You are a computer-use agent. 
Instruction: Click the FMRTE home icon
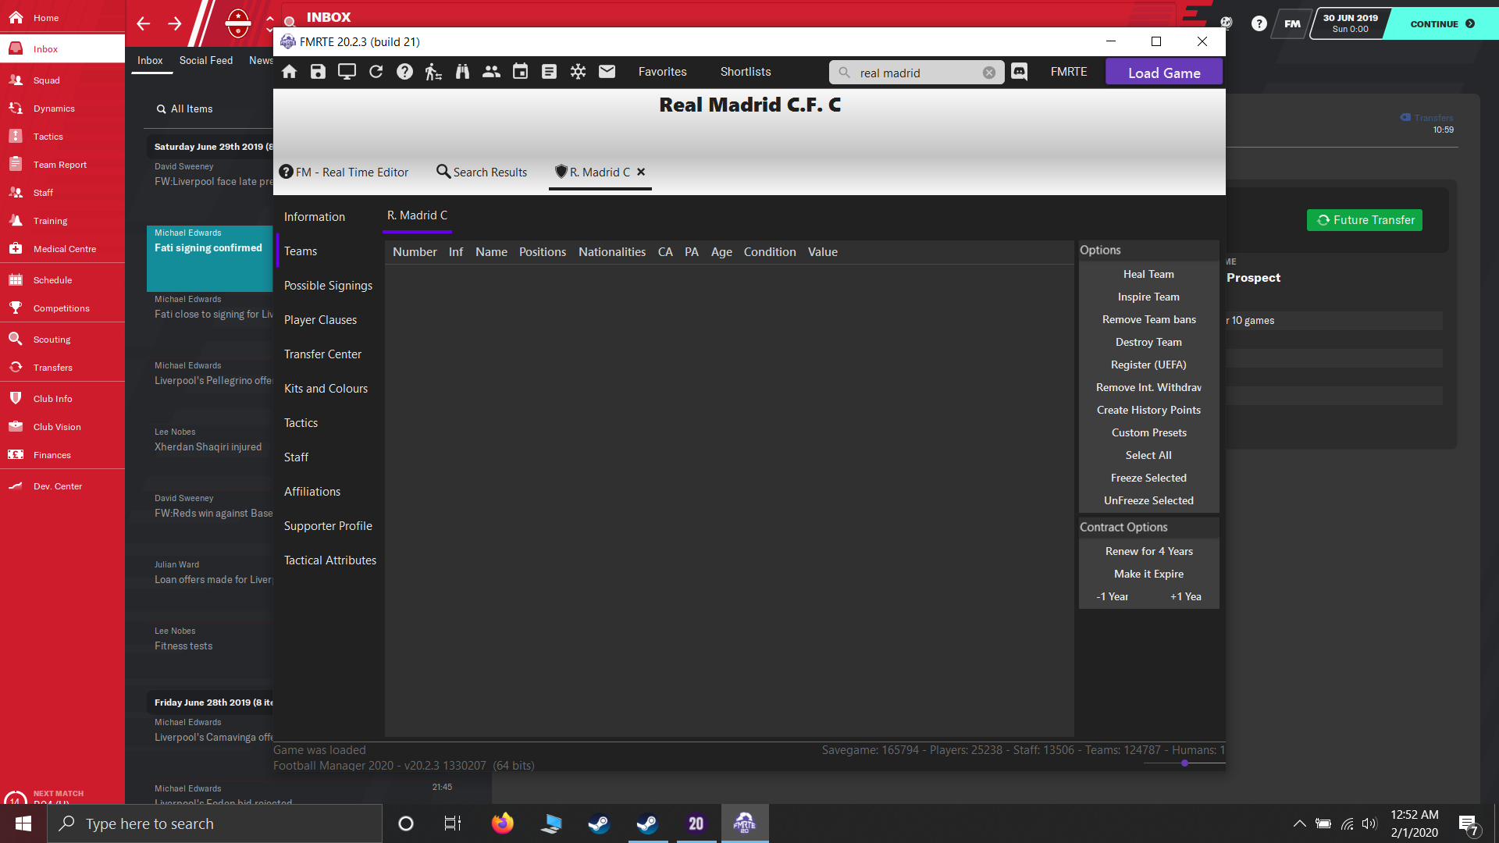tap(289, 72)
